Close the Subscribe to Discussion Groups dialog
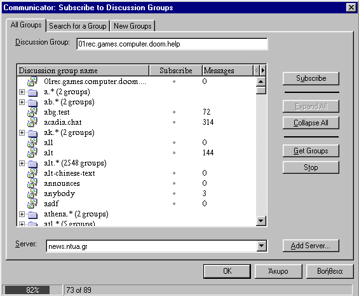 (x=351, y=8)
